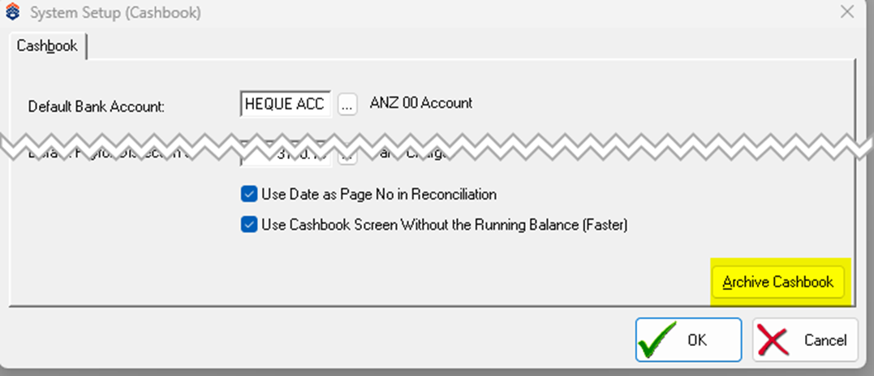The image size is (874, 376).
Task: Click the red X icon on Cancel
Action: click(x=773, y=340)
